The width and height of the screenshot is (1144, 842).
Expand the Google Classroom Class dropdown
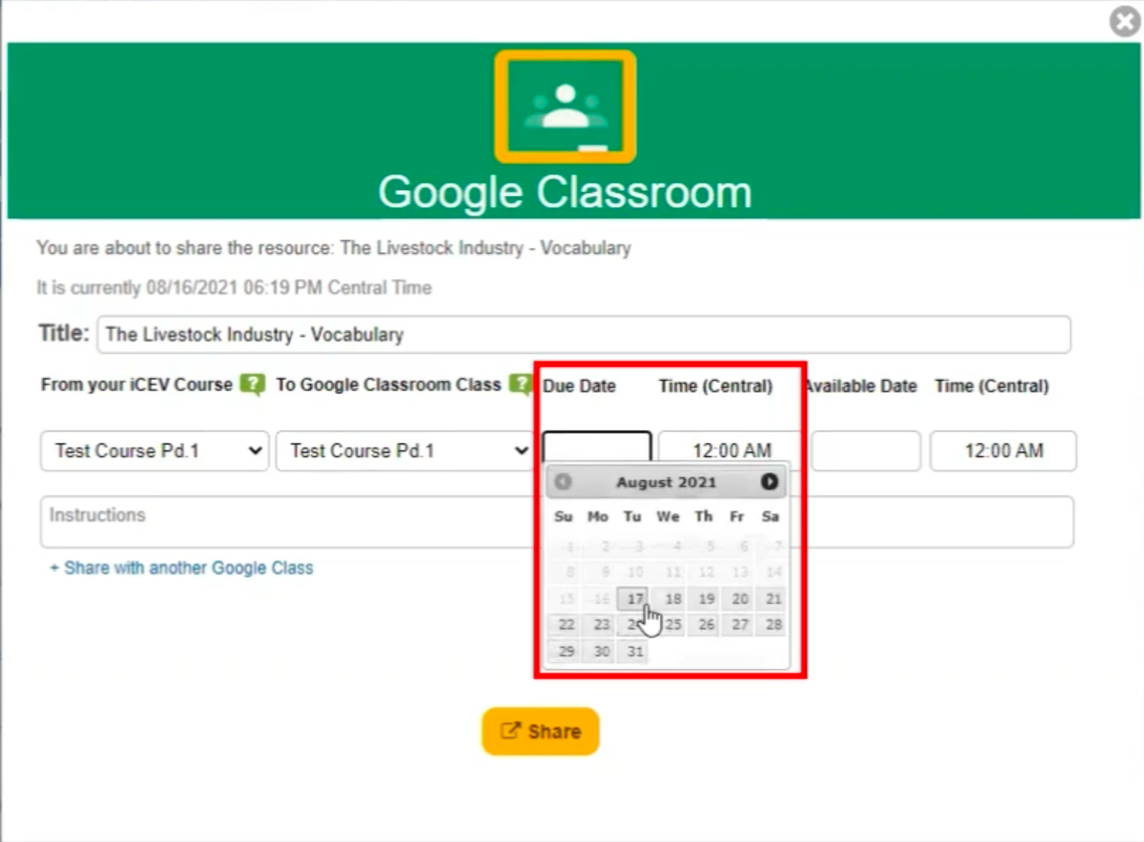coord(404,450)
